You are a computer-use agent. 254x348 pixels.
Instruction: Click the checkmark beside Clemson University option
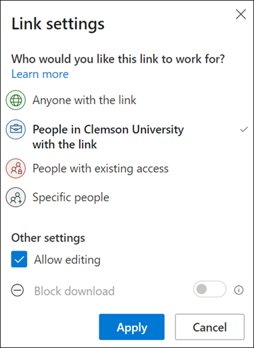244,129
